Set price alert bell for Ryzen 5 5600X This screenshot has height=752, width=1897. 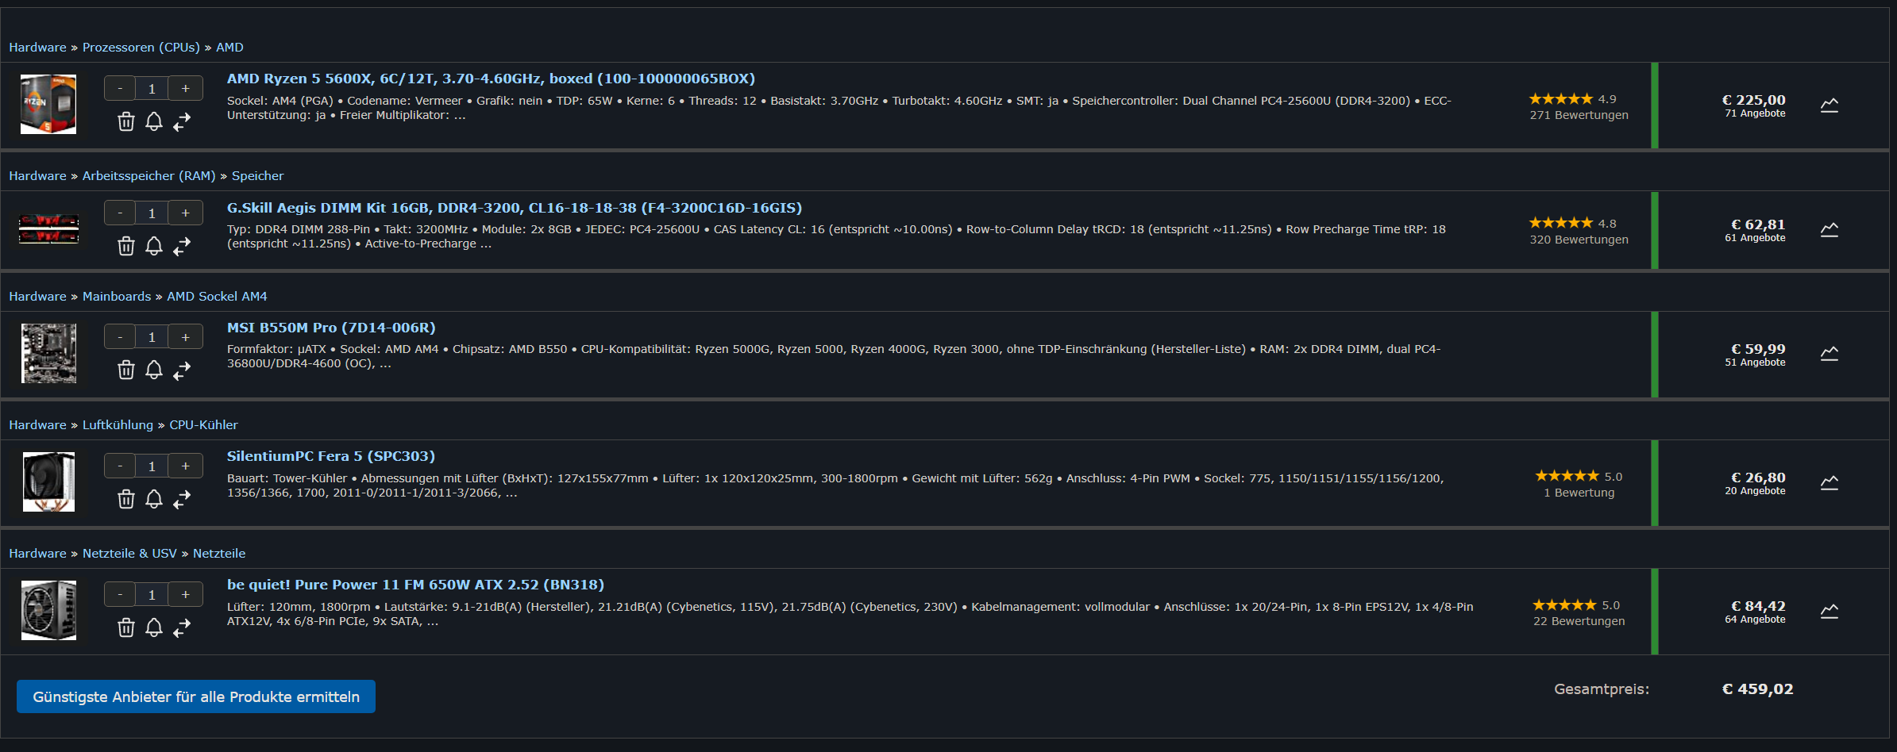pos(154,121)
